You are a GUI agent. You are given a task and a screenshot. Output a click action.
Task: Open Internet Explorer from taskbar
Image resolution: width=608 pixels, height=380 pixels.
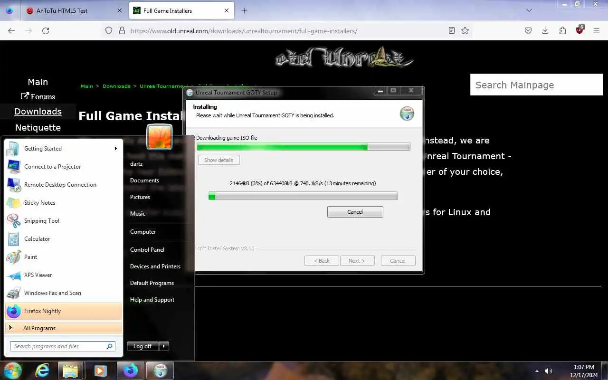(x=42, y=370)
